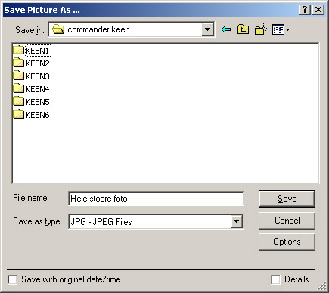
Task: Select the KEEN1 folder name
Action: [38, 51]
